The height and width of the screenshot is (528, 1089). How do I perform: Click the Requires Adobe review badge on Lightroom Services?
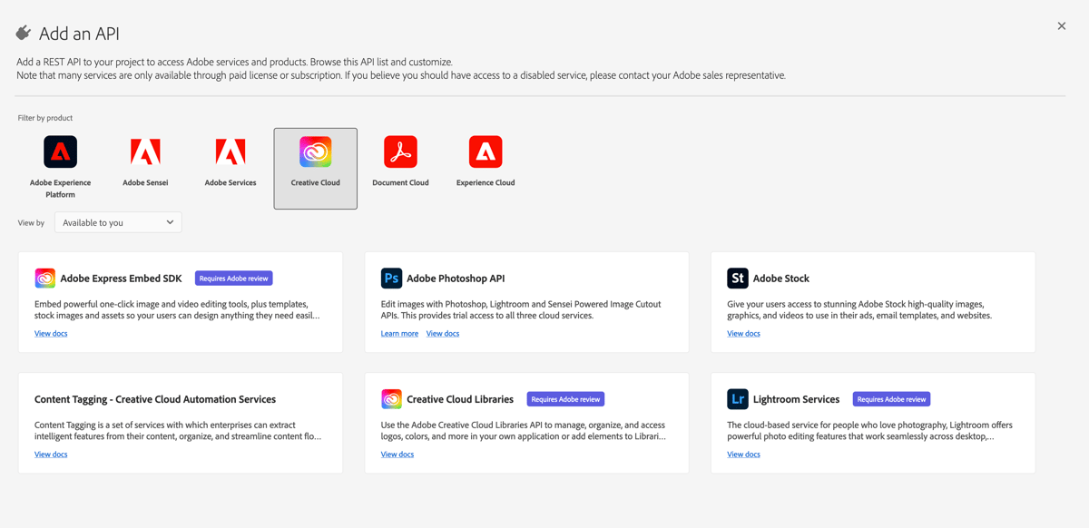click(x=891, y=398)
